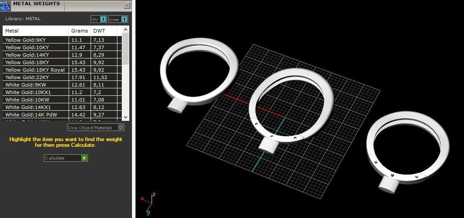Select the White Gold:10KW row

coord(62,100)
